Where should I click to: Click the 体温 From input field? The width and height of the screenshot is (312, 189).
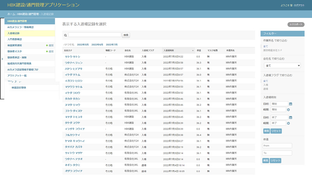(277, 146)
